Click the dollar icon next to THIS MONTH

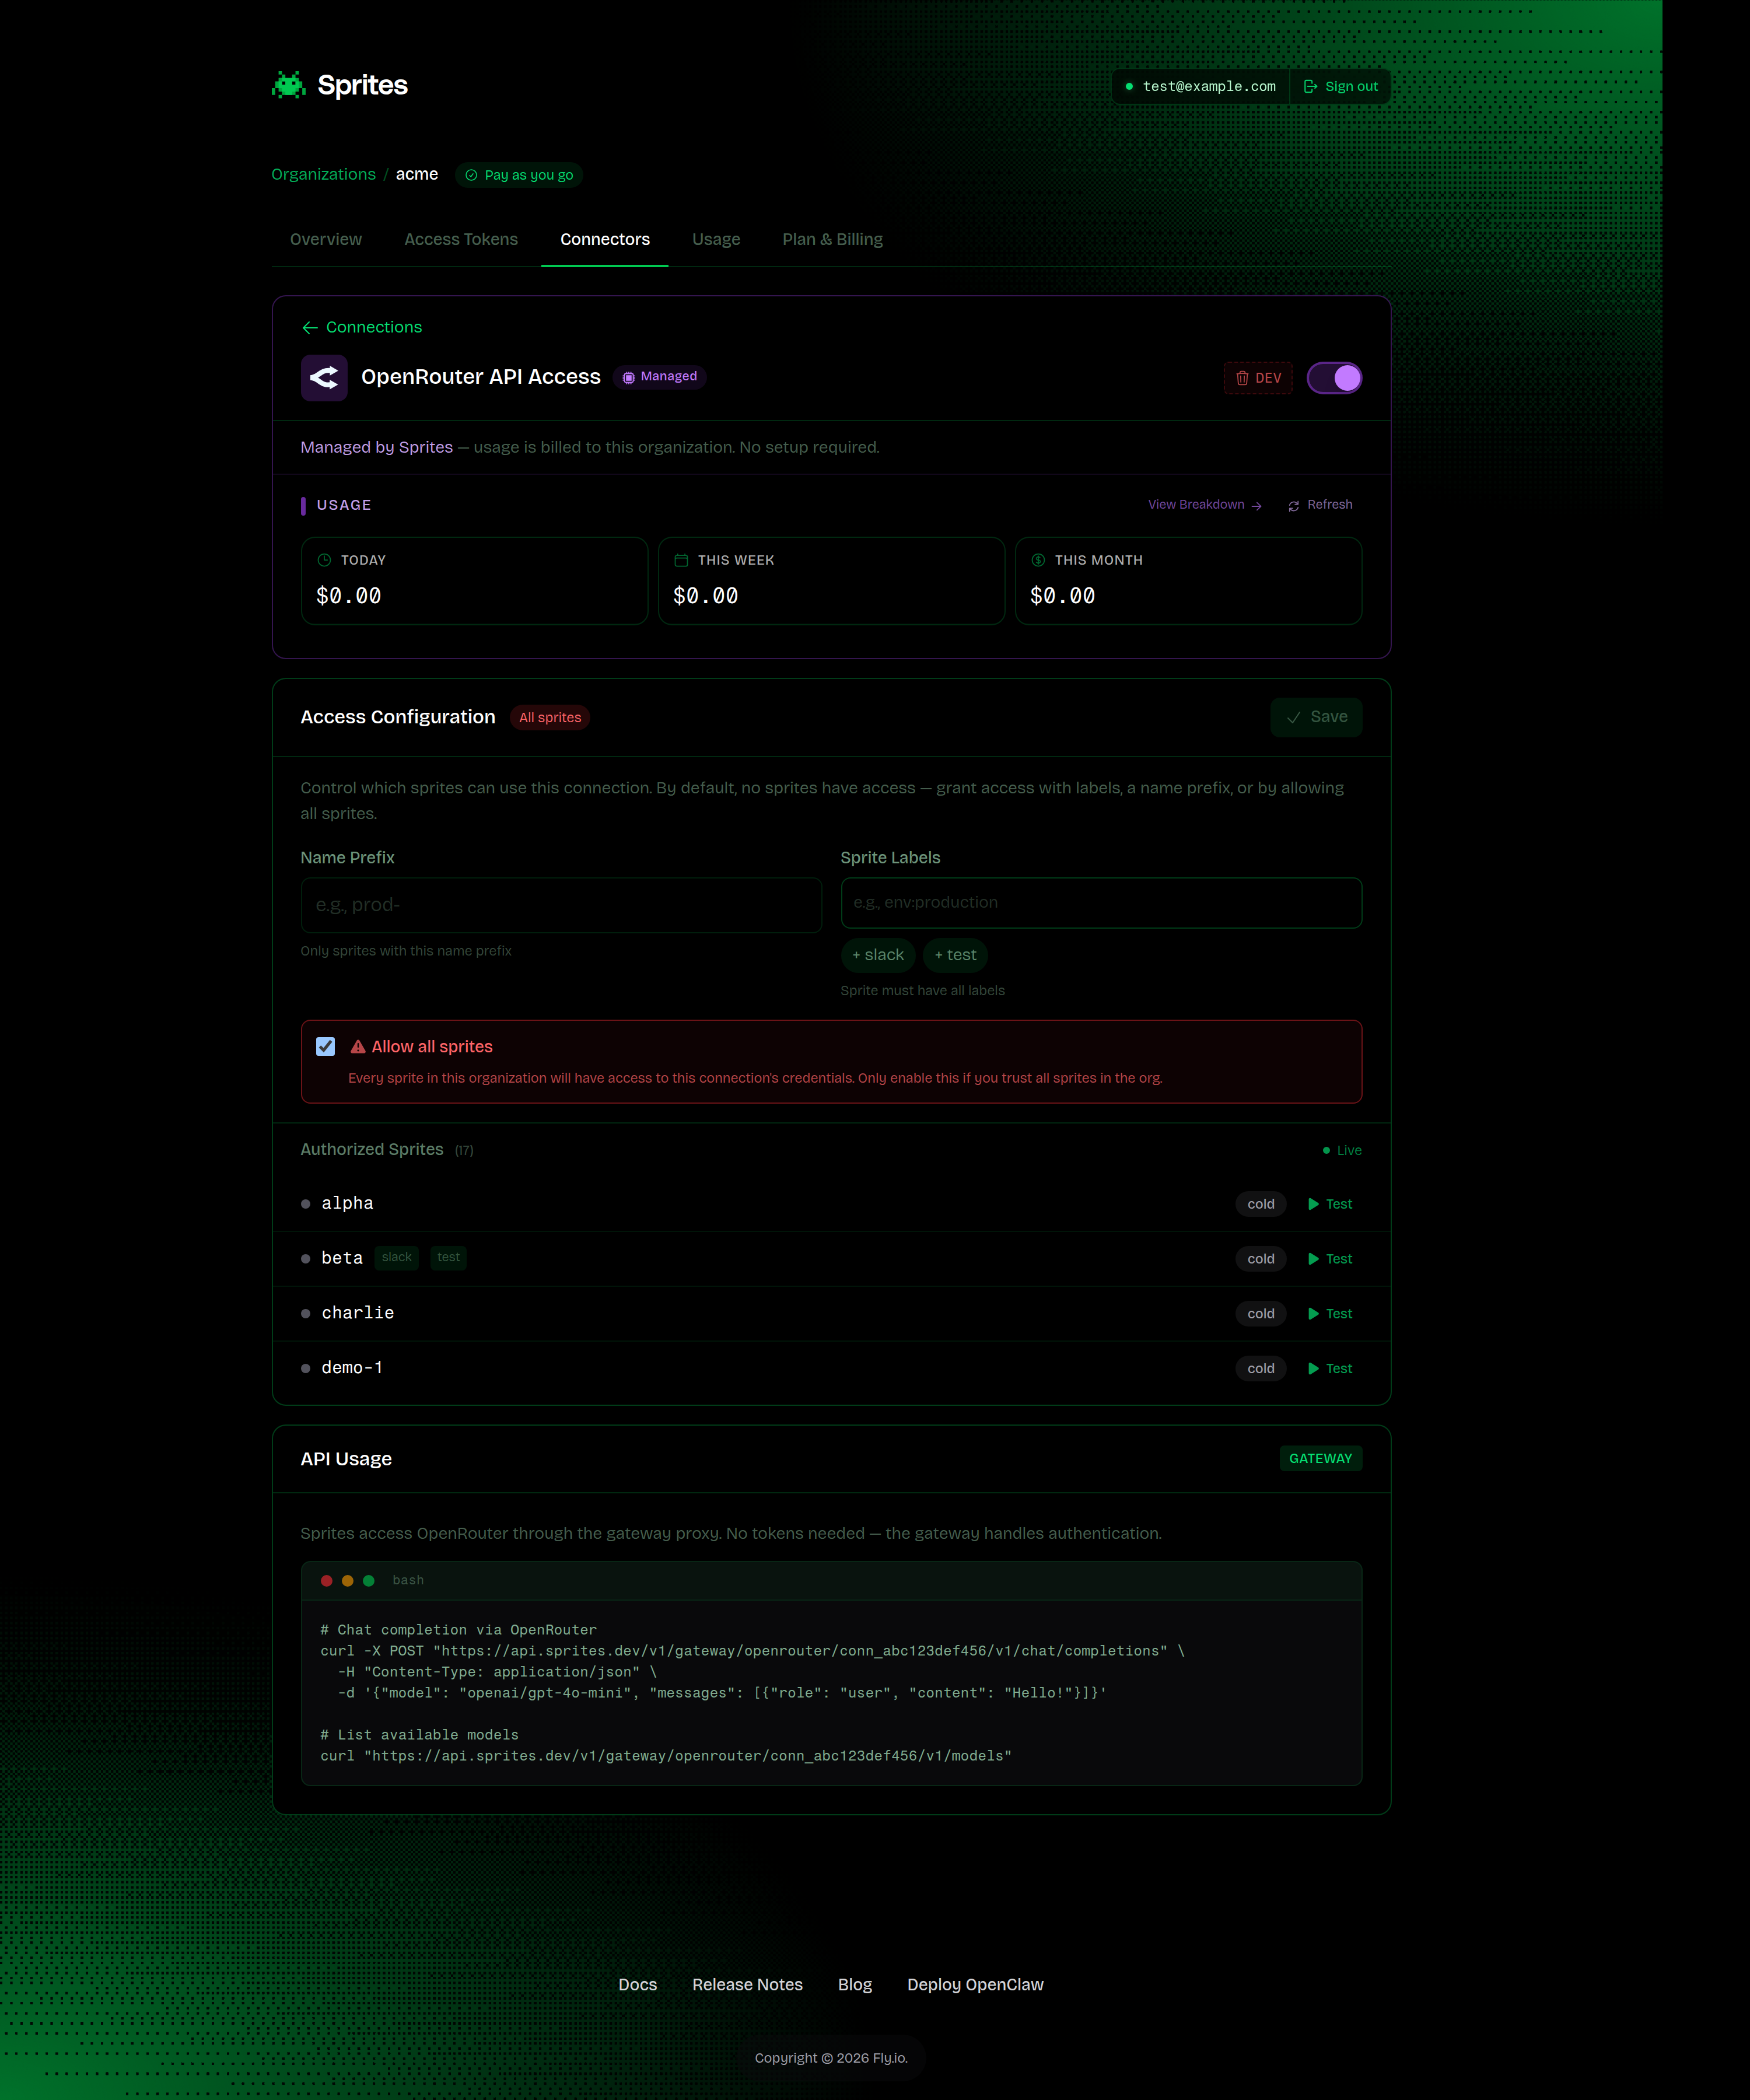coord(1038,560)
